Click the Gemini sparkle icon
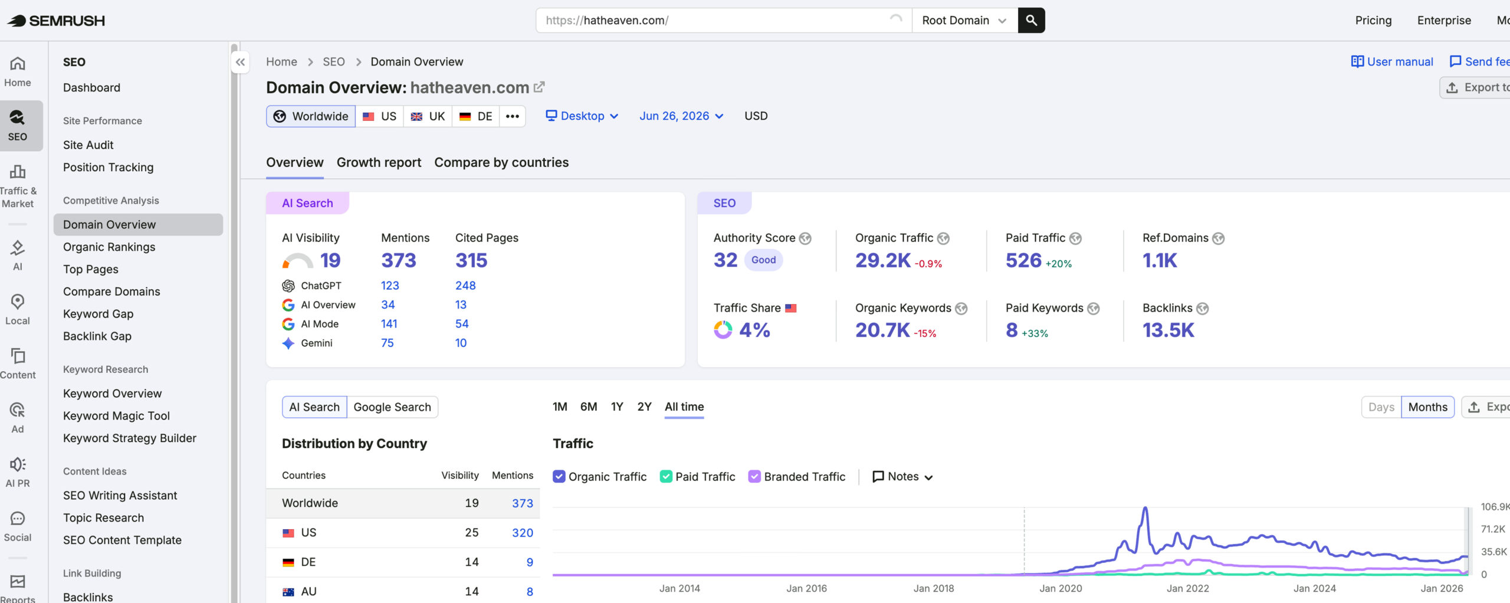Image resolution: width=1510 pixels, height=603 pixels. click(288, 343)
